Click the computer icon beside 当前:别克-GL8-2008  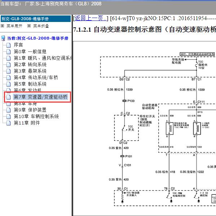click(3, 38)
